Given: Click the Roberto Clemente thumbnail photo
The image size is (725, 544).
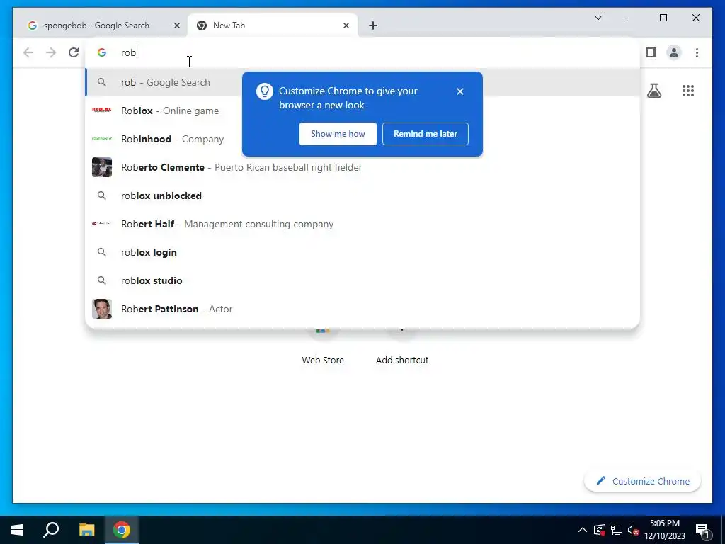Looking at the screenshot, I should pyautogui.click(x=102, y=167).
